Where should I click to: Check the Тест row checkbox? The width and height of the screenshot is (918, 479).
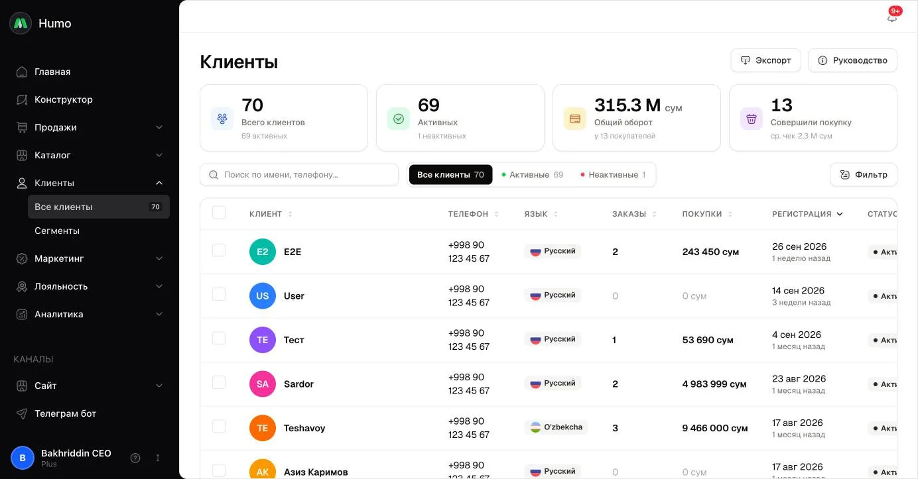click(219, 339)
